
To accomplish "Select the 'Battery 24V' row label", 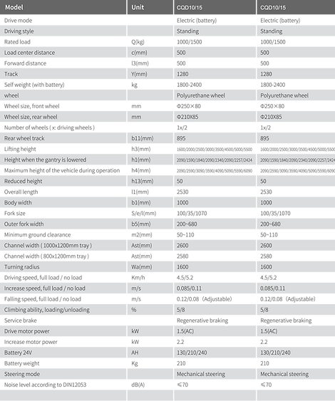I will 18,353.
